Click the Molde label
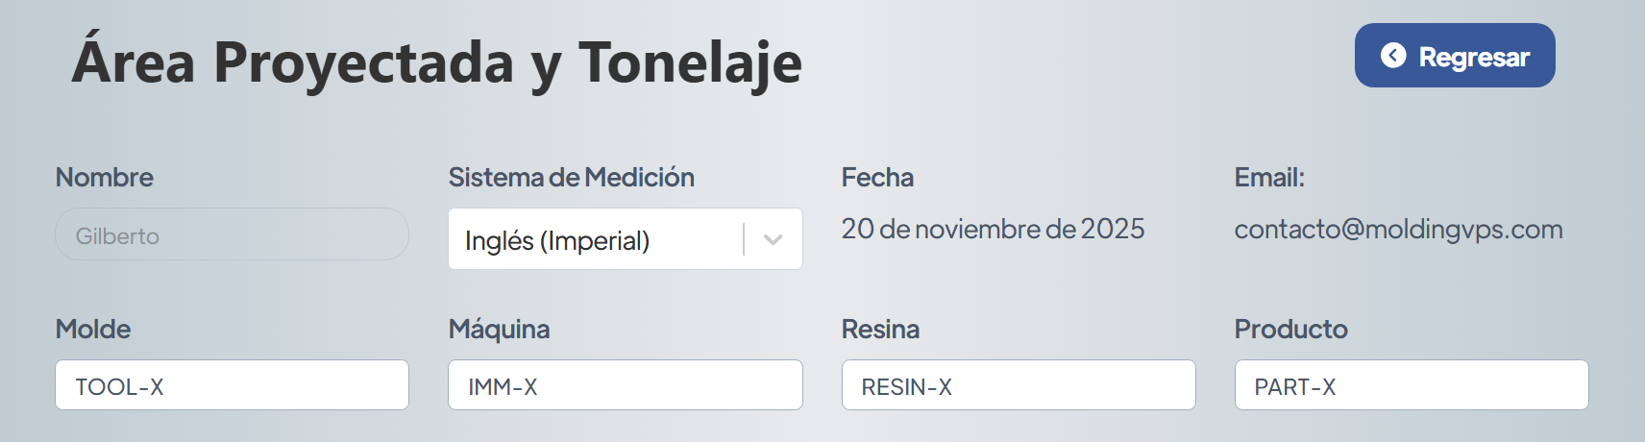The width and height of the screenshot is (1645, 442). tap(93, 330)
